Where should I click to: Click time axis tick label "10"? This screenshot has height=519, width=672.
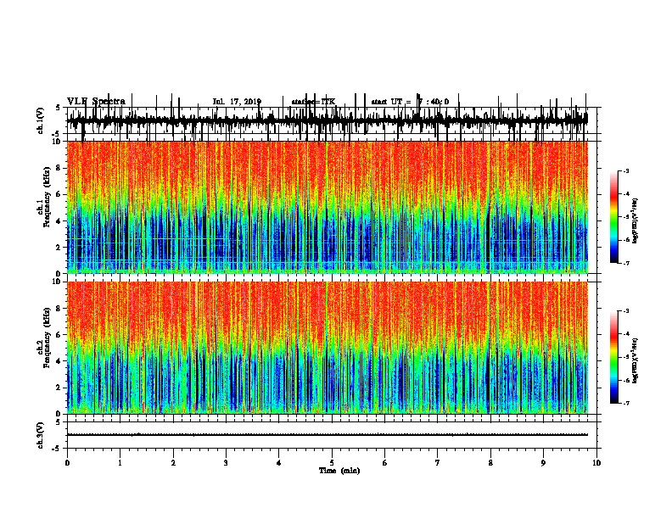[596, 463]
